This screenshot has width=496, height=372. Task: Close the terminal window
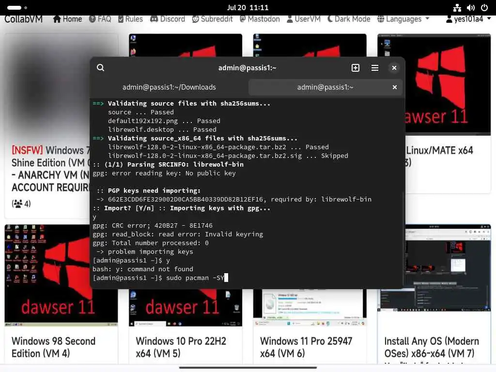pos(394,68)
